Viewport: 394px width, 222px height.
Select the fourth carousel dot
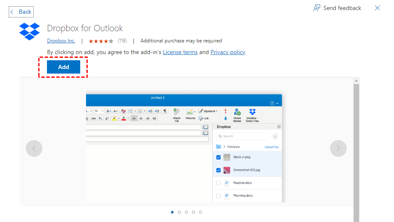(193, 212)
